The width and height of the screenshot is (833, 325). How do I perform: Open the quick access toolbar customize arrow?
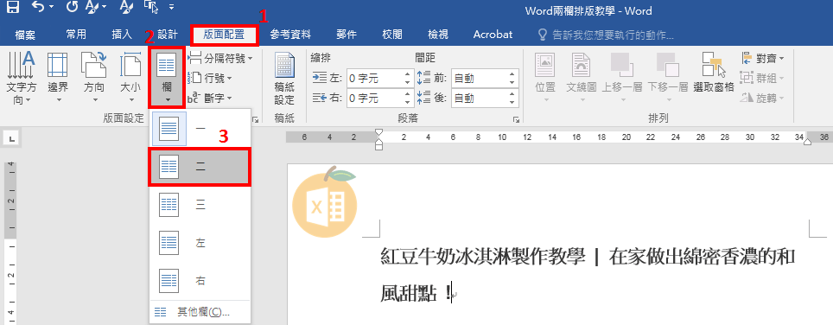pos(171,8)
